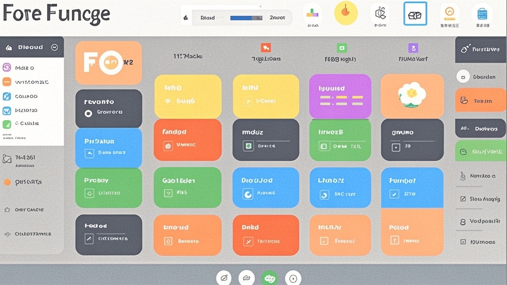This screenshot has width=507, height=285.
Task: Open the white flower tile
Action: click(412, 96)
